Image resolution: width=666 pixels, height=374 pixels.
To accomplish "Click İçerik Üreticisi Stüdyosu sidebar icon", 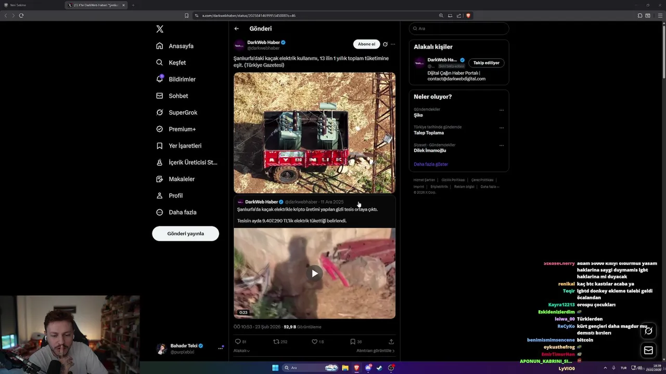I will (160, 162).
